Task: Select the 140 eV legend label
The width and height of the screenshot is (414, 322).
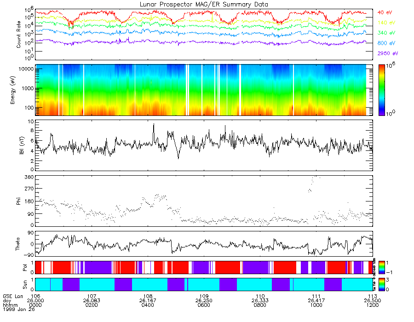Action: 386,23
